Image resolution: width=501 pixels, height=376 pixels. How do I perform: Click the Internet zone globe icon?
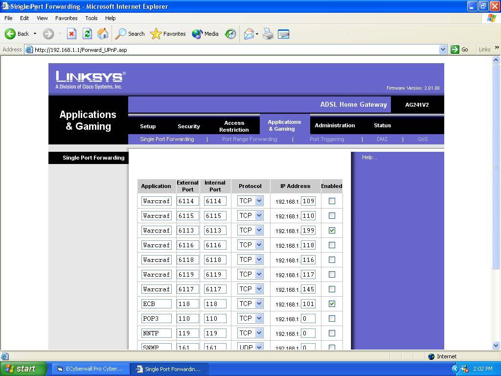point(431,356)
